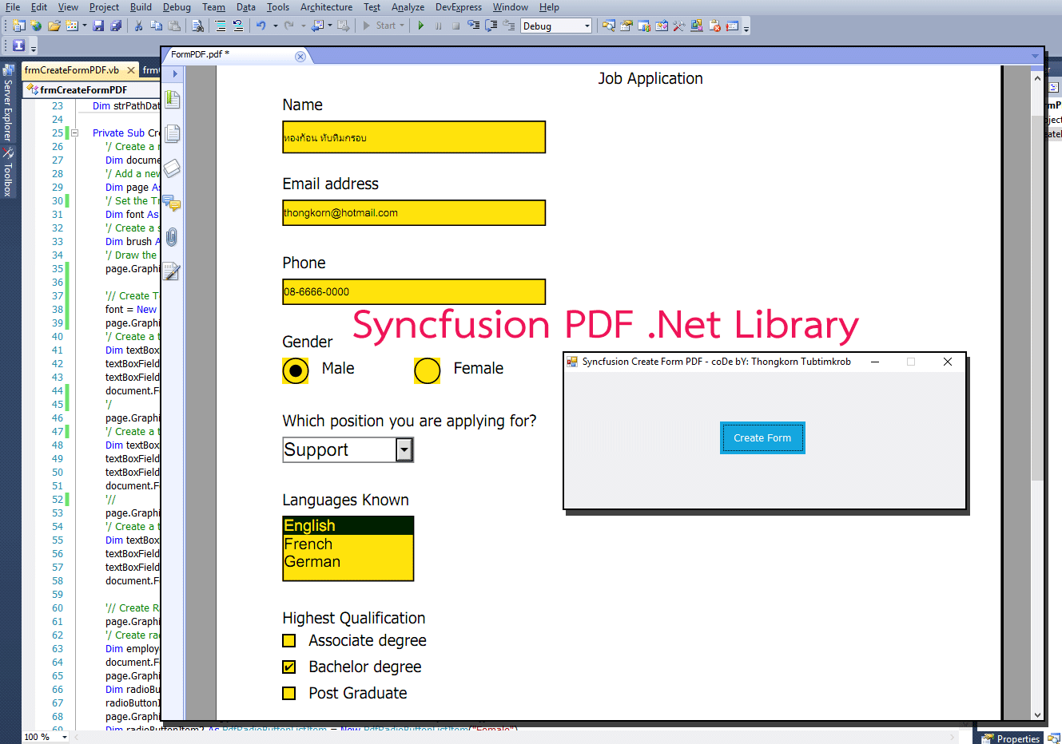Screen dimensions: 1062x744
Task: Click the Toolbox wrench toolbar icon
Action: (678, 26)
